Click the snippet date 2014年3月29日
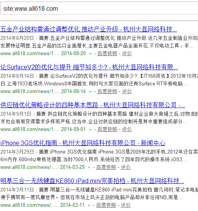This screenshot has height=211, width=198. click(x=17, y=152)
